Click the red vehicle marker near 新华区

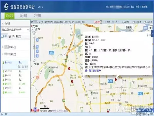116,79
